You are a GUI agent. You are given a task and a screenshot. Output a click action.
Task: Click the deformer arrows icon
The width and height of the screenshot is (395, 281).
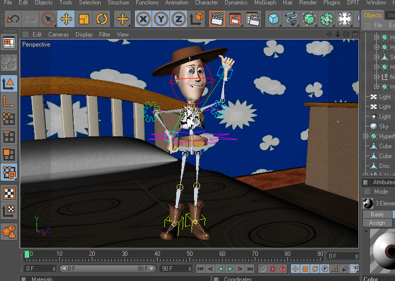(x=344, y=19)
